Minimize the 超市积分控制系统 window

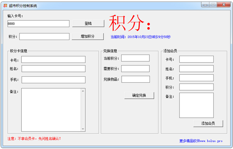(205, 5)
